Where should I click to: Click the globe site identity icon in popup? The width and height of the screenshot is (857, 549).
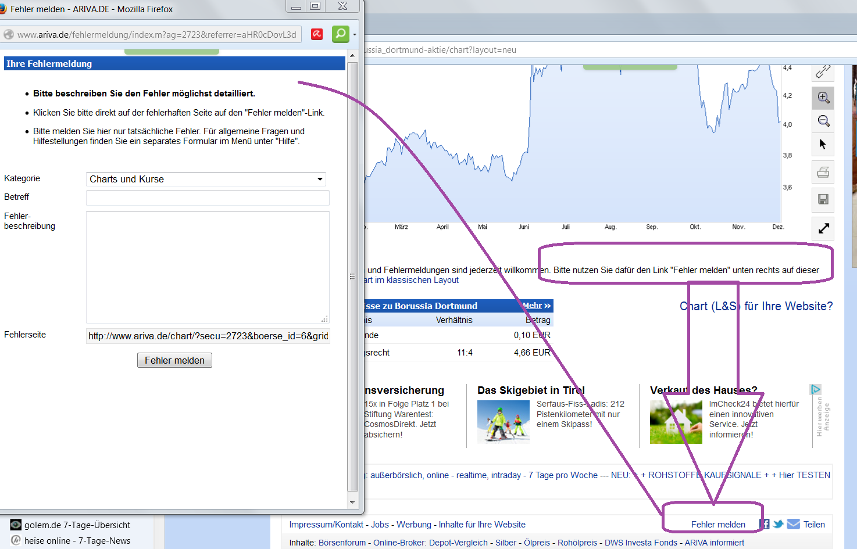click(x=9, y=34)
